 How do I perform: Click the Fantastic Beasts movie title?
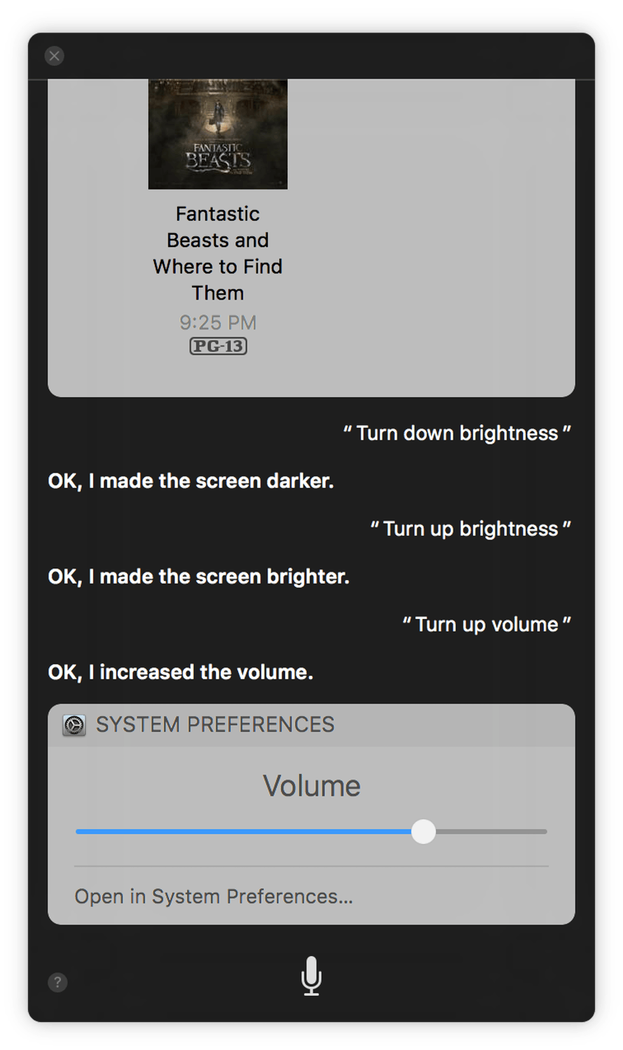click(x=217, y=253)
